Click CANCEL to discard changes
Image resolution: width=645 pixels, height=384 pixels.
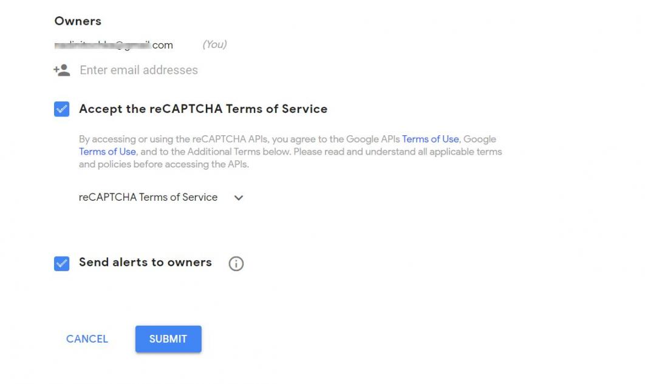[x=86, y=339]
